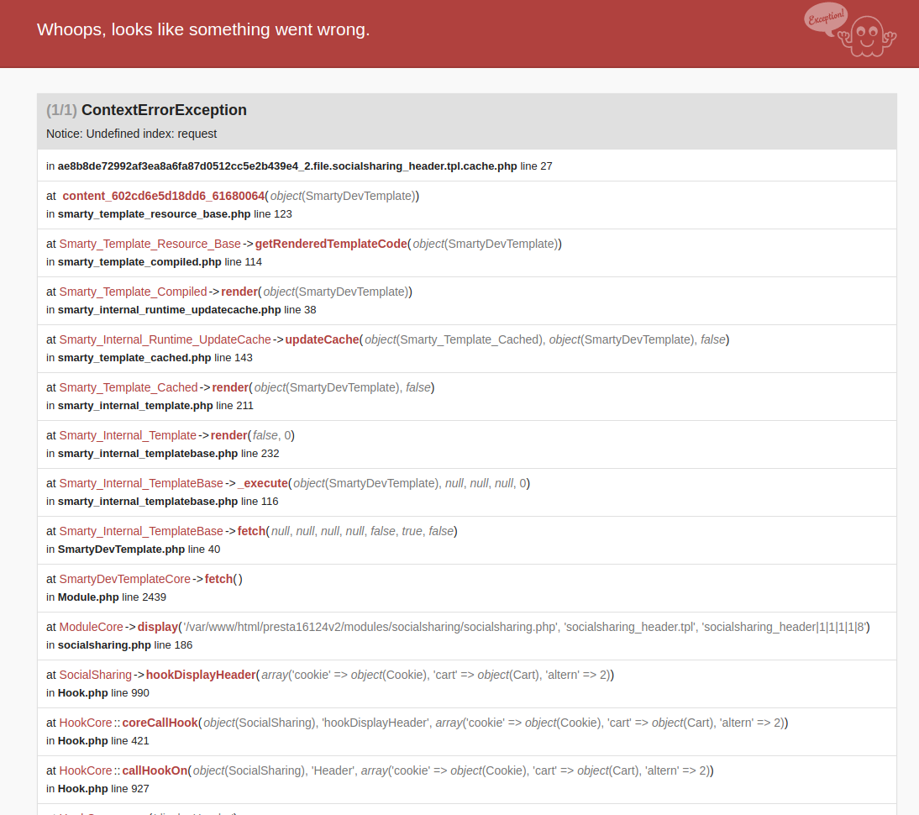
Task: Click the render method of Smarty_Template_Cached
Action: click(x=229, y=387)
